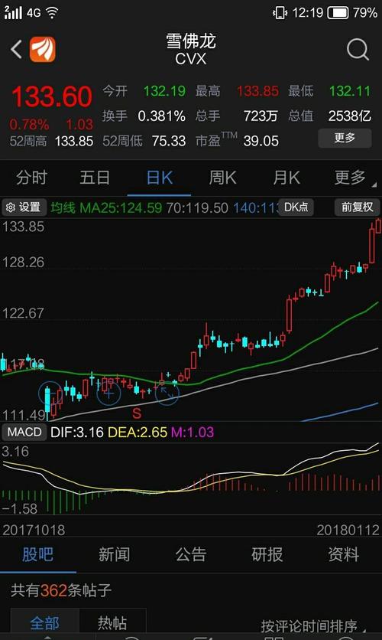Expand the 更多 chart period dropdown
Image resolution: width=382 pixels, height=640 pixels.
(351, 178)
